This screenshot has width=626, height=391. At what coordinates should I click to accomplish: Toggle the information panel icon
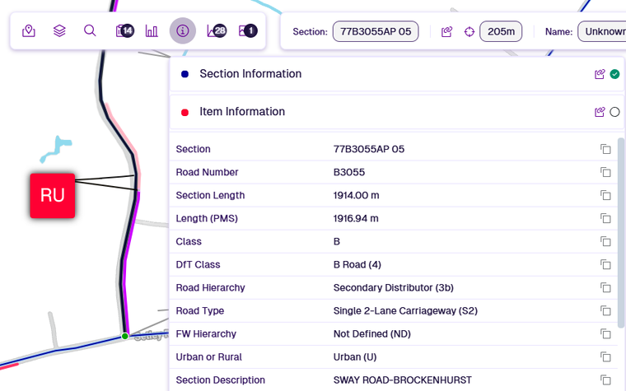pyautogui.click(x=183, y=30)
